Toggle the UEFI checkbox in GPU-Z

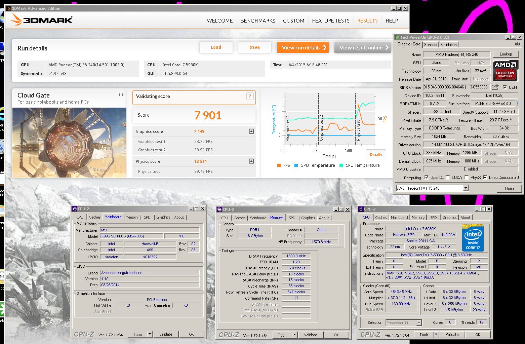[505, 87]
